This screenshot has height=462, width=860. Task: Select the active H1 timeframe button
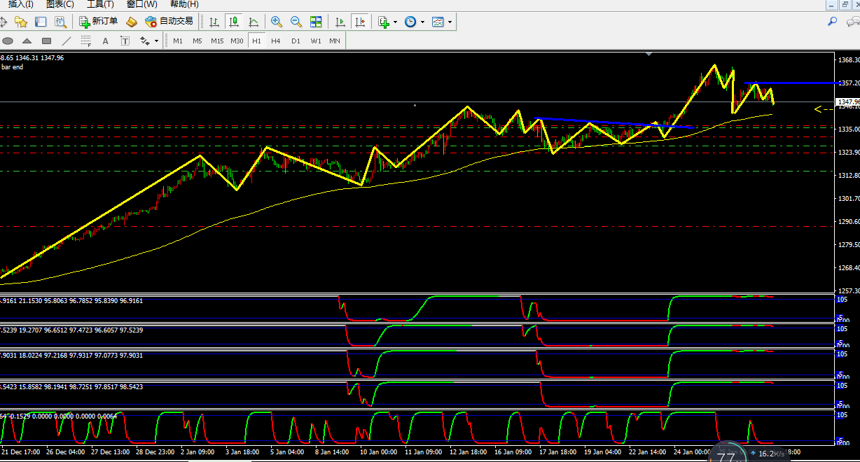coord(257,41)
